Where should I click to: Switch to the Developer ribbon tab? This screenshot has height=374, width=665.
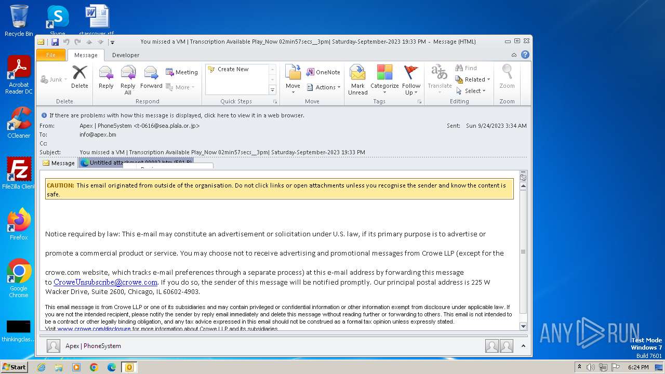click(126, 55)
